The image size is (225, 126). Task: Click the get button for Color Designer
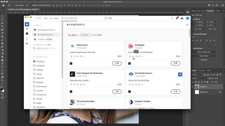pos(117,91)
